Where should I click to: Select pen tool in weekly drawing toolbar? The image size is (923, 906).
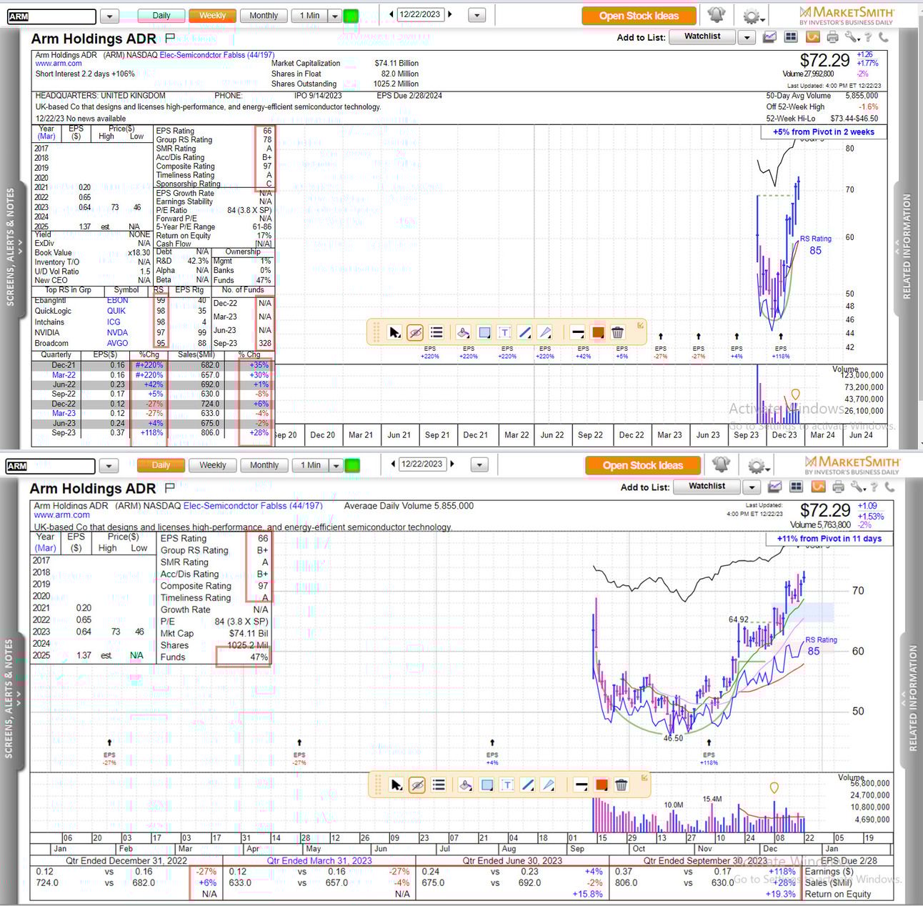tap(545, 332)
